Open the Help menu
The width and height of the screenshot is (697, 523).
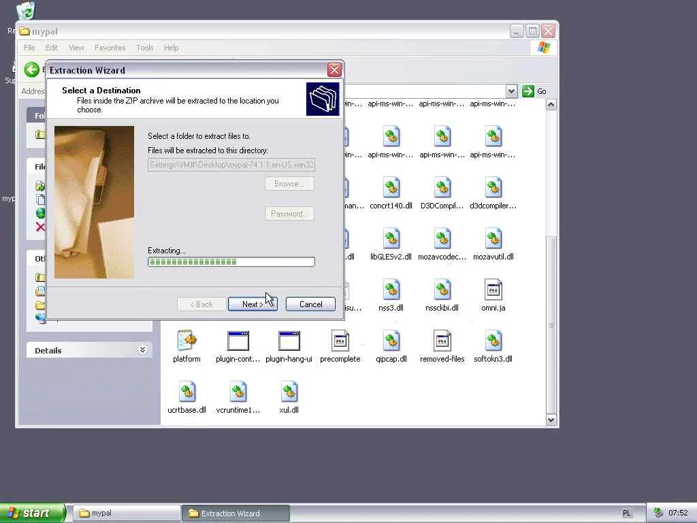(x=171, y=48)
